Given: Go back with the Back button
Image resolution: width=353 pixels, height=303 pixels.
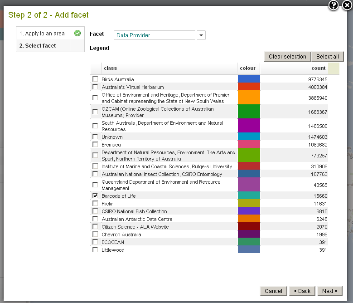Looking at the screenshot, I should pyautogui.click(x=302, y=291).
